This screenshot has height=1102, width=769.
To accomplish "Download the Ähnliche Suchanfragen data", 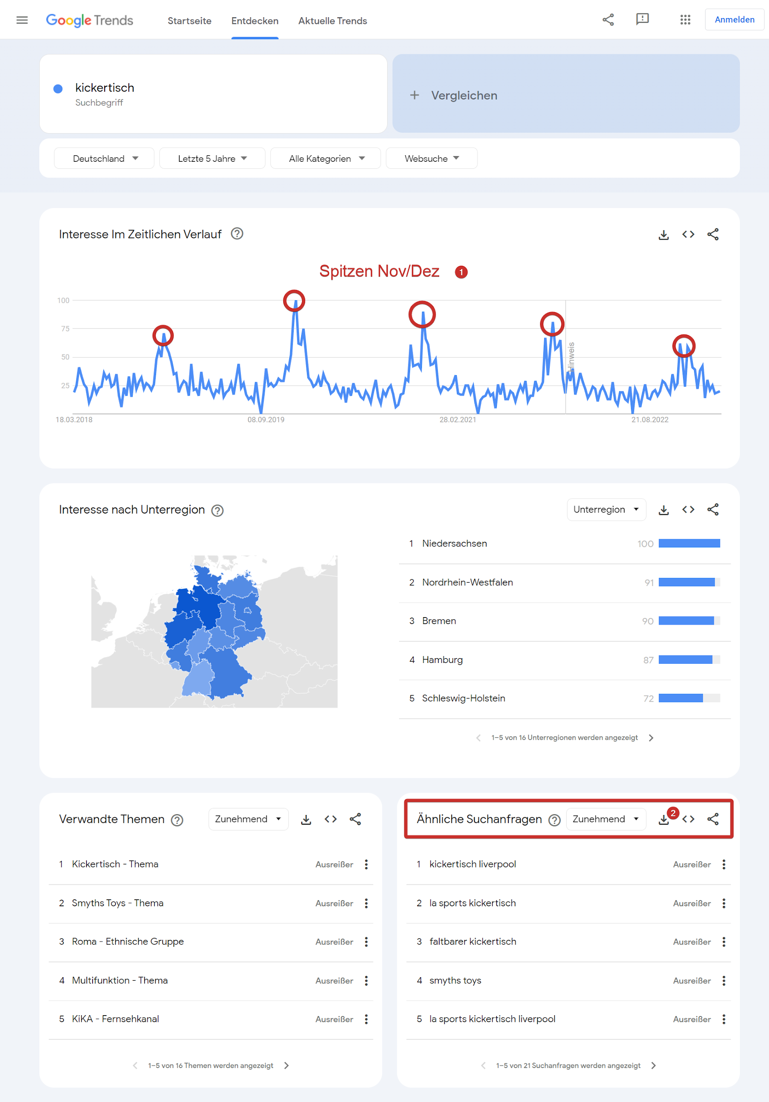I will pyautogui.click(x=663, y=819).
